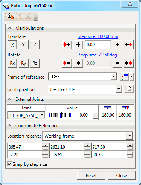Image resolution: width=141 pixels, height=185 pixels.
Task: Click the Close button
Action: click(x=121, y=176)
